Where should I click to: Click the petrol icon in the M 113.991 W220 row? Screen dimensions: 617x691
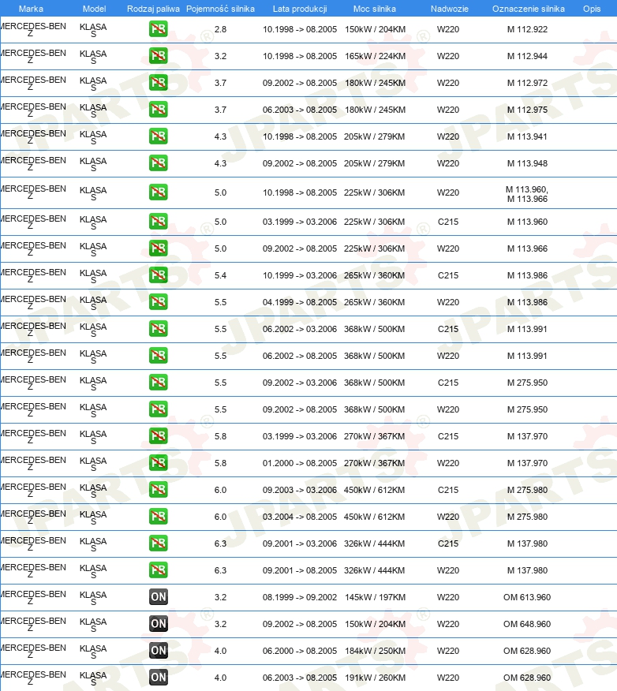point(159,356)
